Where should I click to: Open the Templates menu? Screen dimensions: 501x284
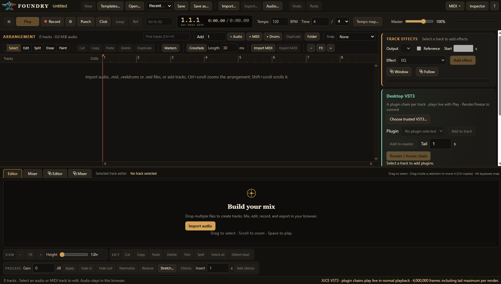click(111, 6)
